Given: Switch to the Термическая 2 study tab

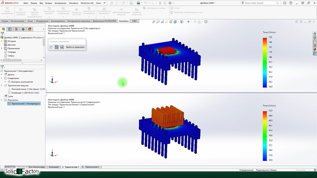Looking at the screenshot, I should 92,167.
